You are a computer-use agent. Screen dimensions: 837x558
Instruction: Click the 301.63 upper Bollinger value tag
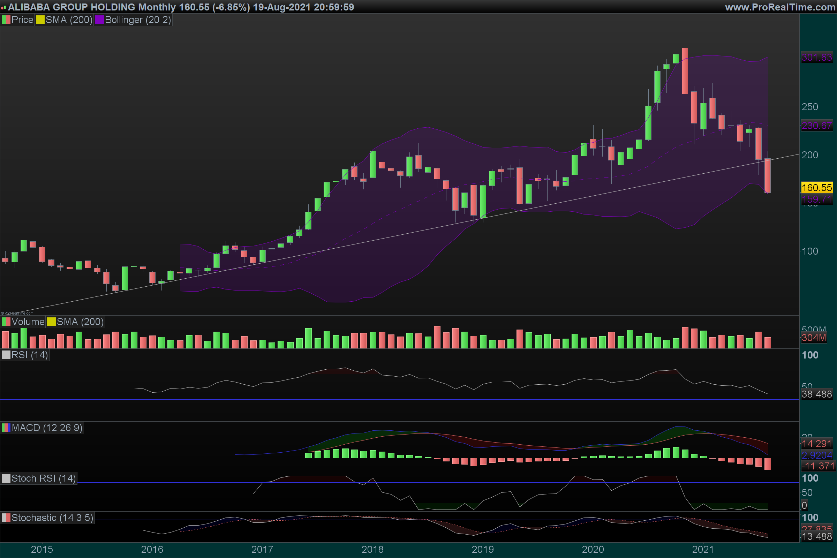817,57
